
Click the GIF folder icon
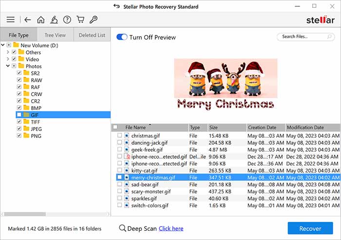click(26, 114)
